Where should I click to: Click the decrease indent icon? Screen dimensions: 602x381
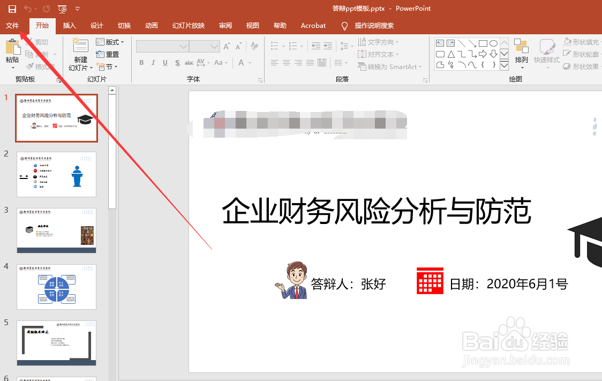click(315, 46)
